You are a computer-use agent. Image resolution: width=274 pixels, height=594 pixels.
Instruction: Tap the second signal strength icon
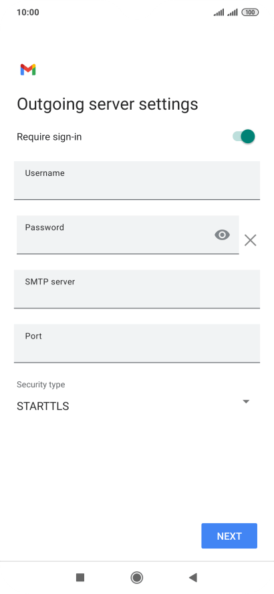click(233, 13)
